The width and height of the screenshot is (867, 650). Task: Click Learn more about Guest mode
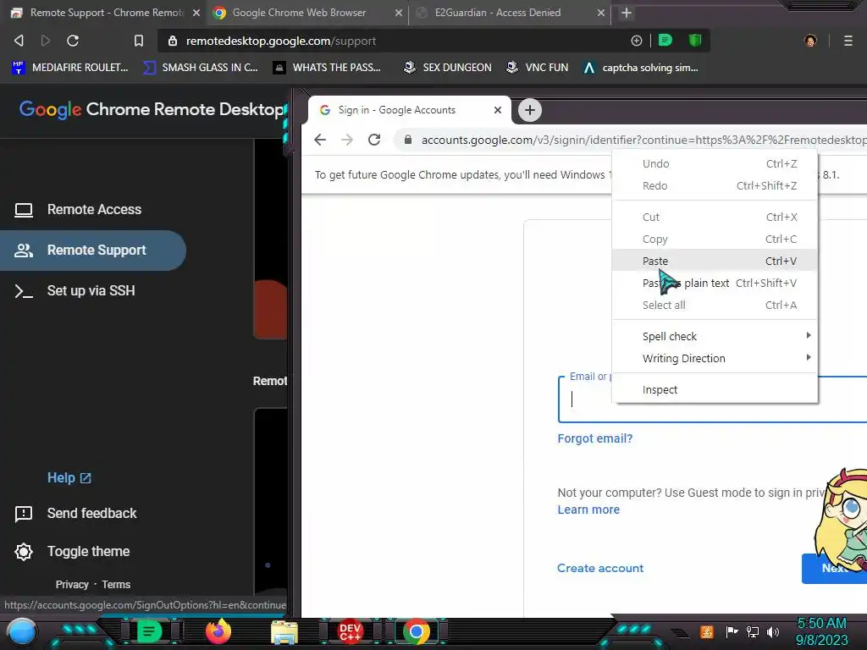(x=588, y=510)
